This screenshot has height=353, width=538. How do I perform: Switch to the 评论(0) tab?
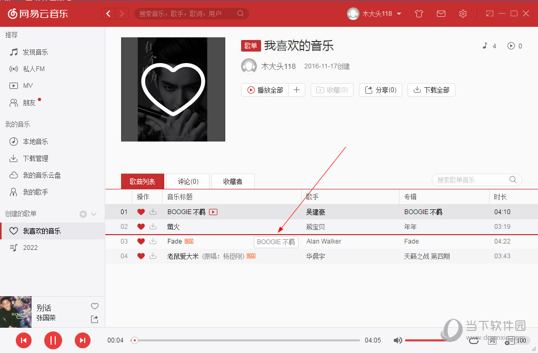coord(187,181)
